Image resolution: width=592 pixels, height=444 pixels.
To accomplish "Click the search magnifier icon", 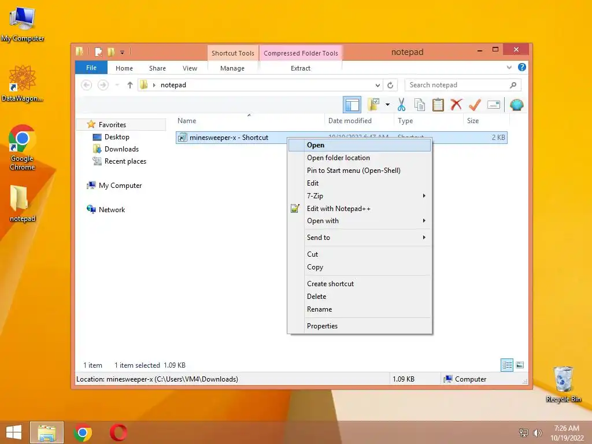I will tap(513, 85).
